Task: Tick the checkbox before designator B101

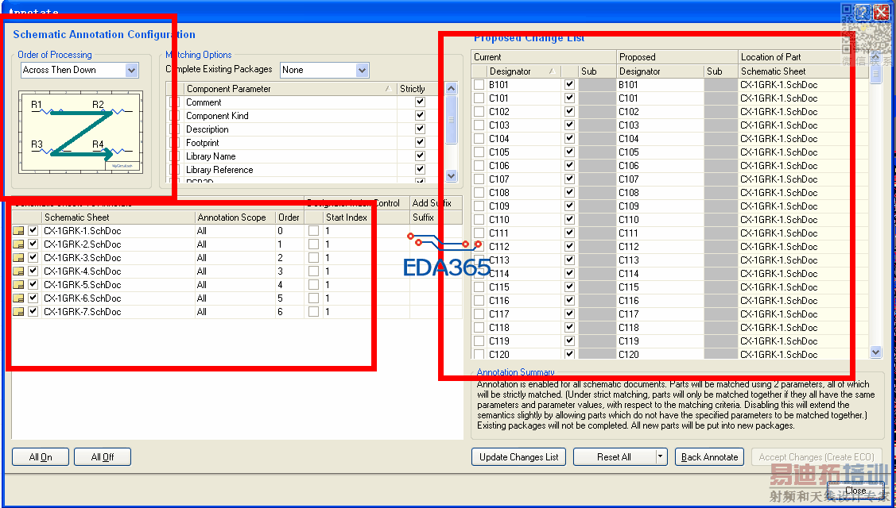Action: [x=479, y=84]
